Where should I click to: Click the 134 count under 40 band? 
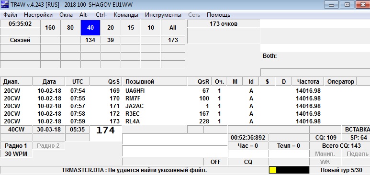tap(90, 40)
